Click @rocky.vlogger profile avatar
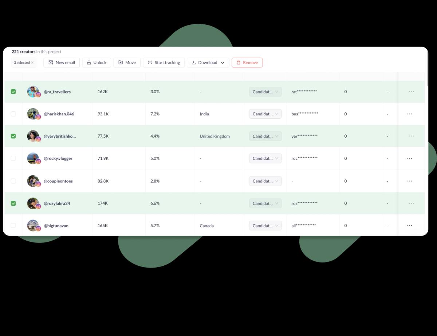The height and width of the screenshot is (336, 437). (x=33, y=158)
